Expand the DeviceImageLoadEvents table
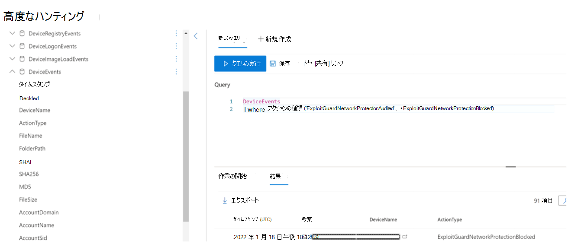 [12, 59]
